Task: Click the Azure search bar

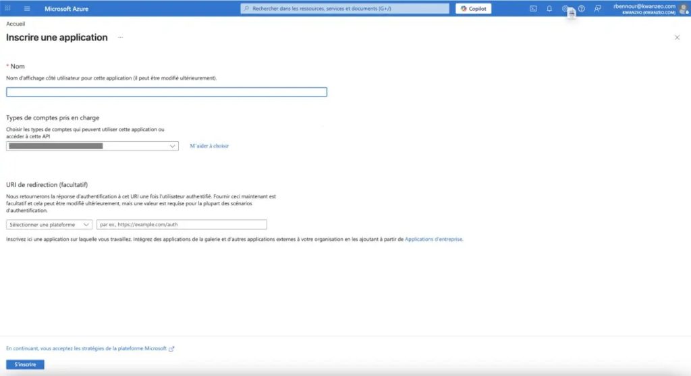Action: pos(345,8)
